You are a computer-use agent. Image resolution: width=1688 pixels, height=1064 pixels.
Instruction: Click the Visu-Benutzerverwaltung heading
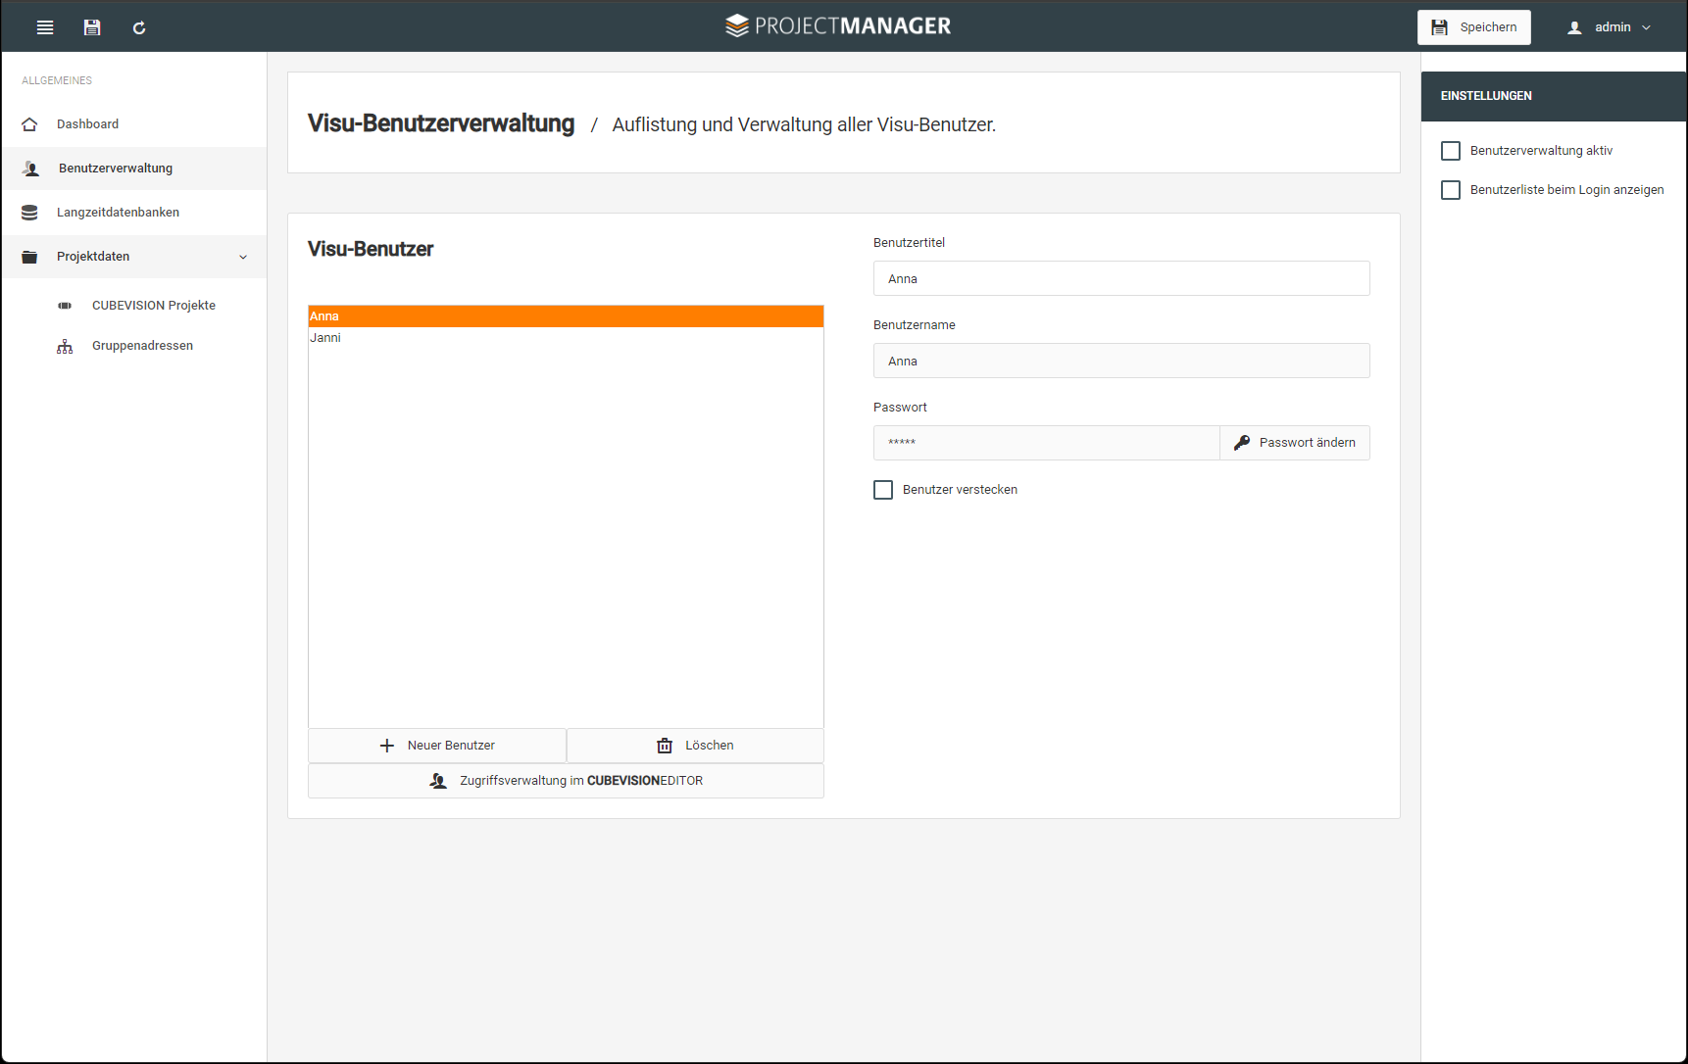coord(441,123)
